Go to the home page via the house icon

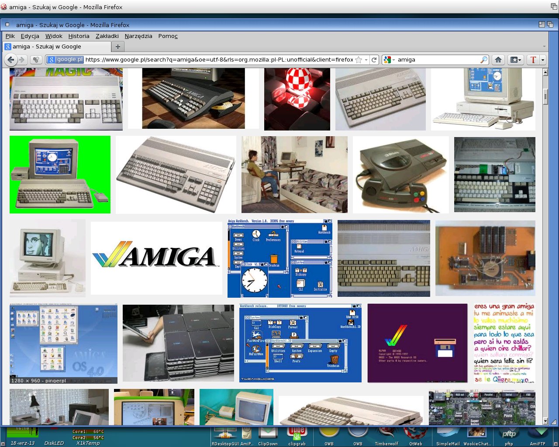498,60
